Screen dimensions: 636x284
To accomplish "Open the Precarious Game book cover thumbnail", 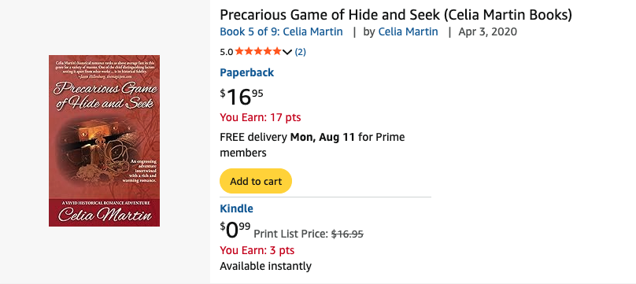I will coord(104,141).
